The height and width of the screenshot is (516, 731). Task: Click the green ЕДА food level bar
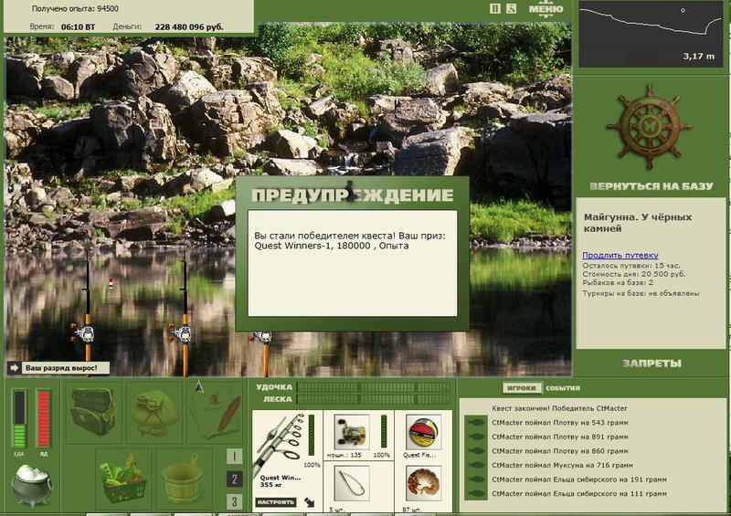(x=19, y=419)
